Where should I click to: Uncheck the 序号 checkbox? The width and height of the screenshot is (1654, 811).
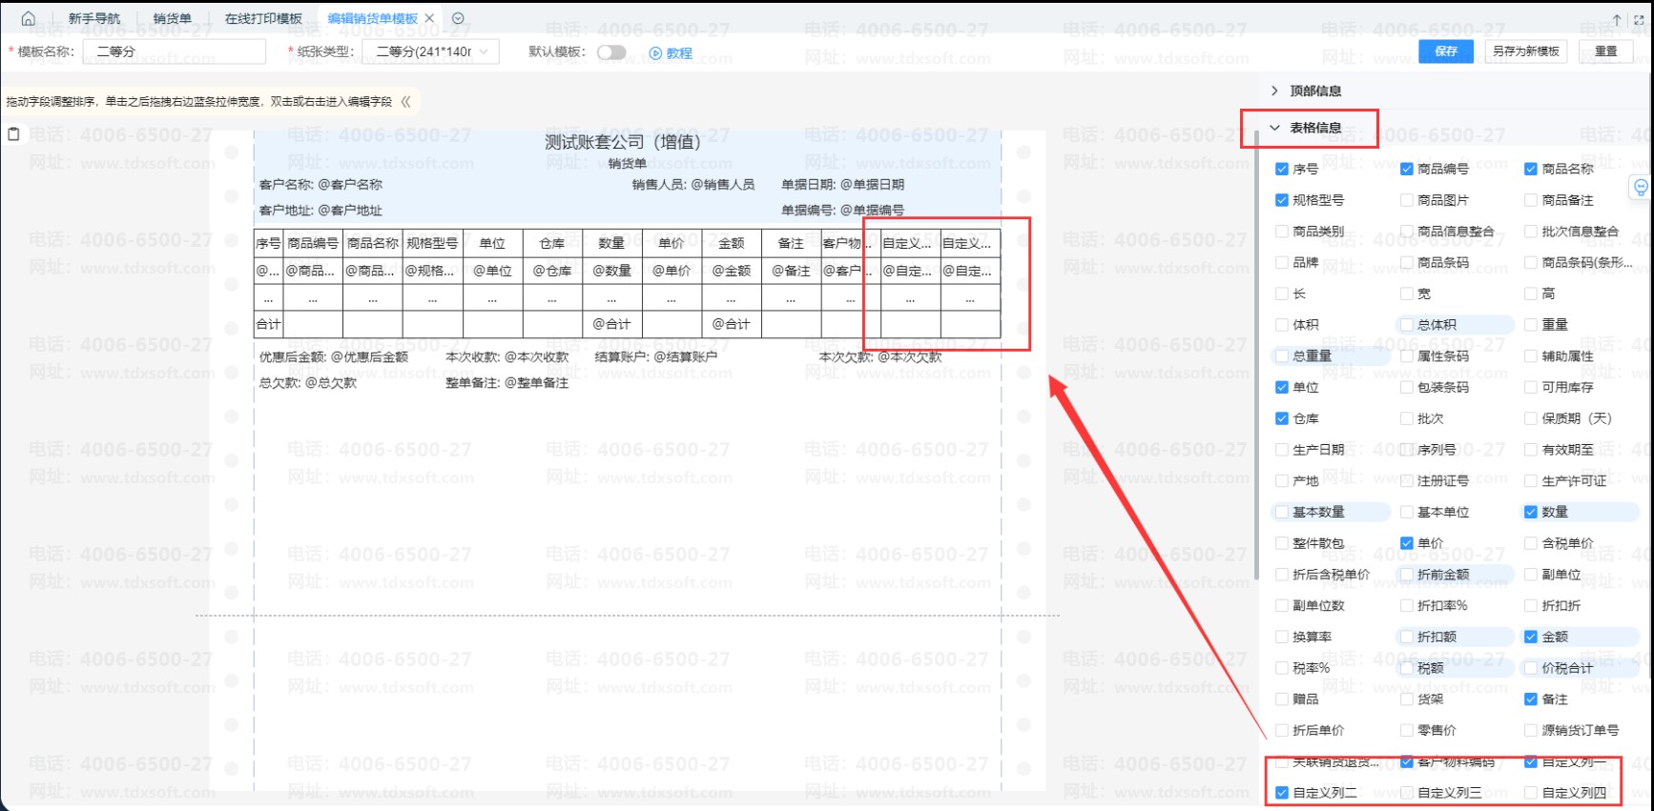(x=1282, y=169)
